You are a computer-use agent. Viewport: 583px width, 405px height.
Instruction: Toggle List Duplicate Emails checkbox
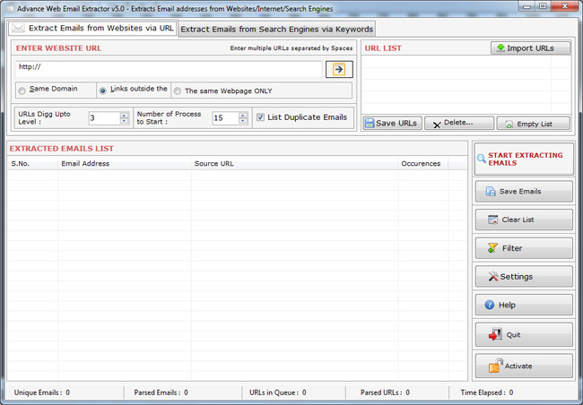(x=261, y=117)
